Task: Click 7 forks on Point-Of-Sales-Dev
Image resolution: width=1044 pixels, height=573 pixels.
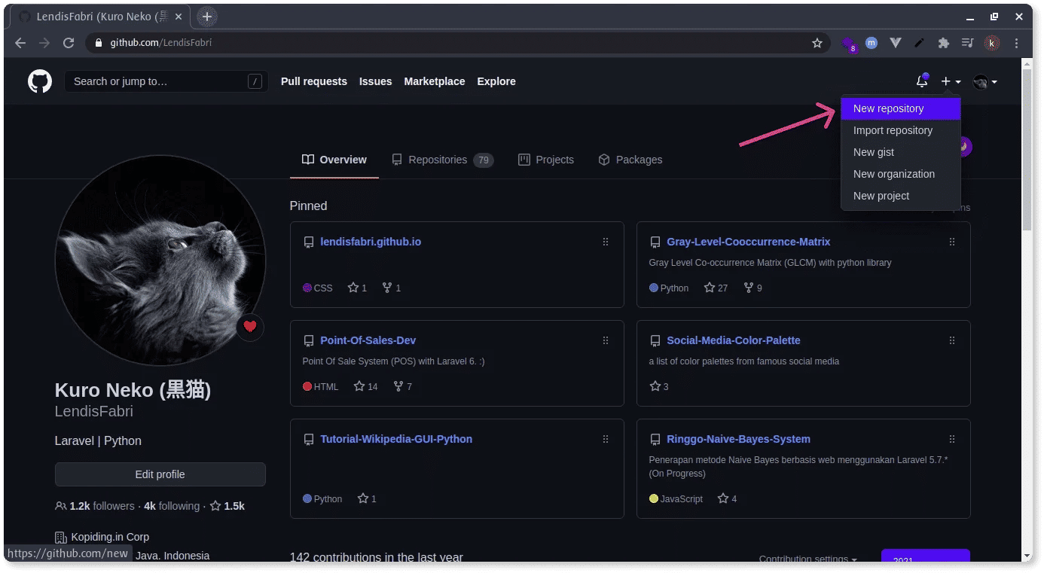Action: tap(402, 386)
